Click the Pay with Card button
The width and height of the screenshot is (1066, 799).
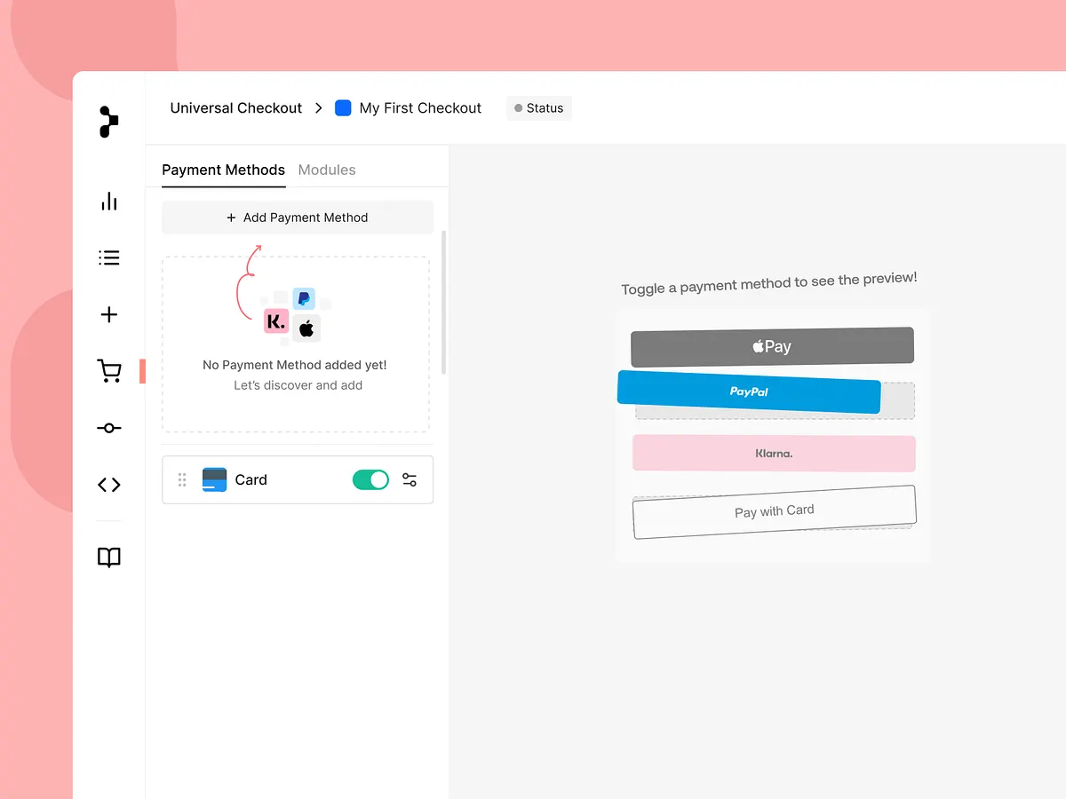(x=774, y=511)
